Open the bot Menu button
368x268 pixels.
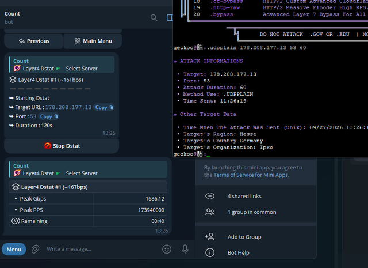pyautogui.click(x=14, y=249)
